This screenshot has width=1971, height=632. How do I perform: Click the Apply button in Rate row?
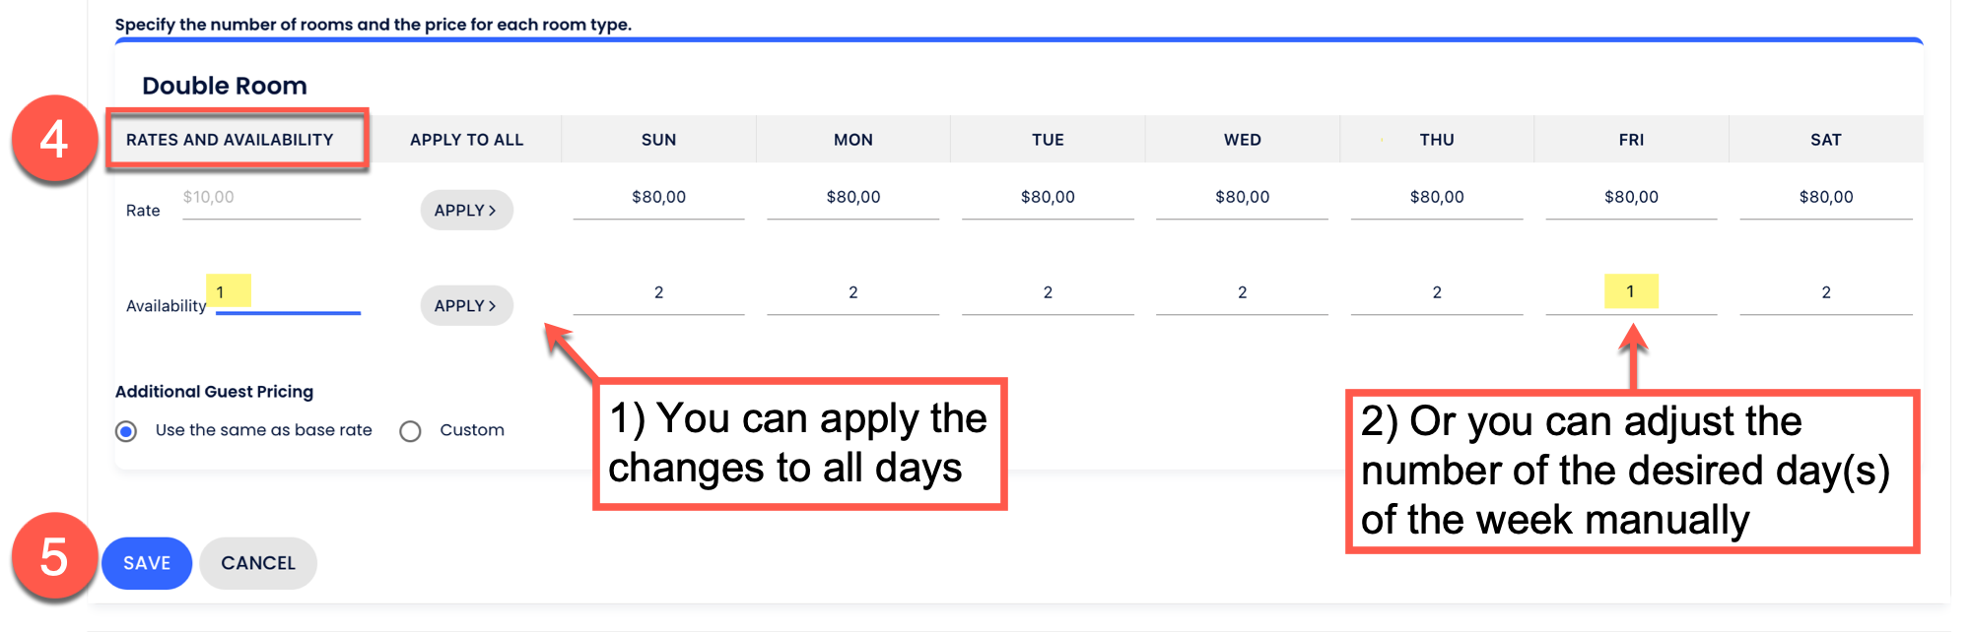pos(466,211)
